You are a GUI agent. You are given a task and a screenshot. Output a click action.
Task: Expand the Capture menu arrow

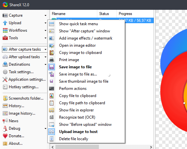tap(45, 15)
